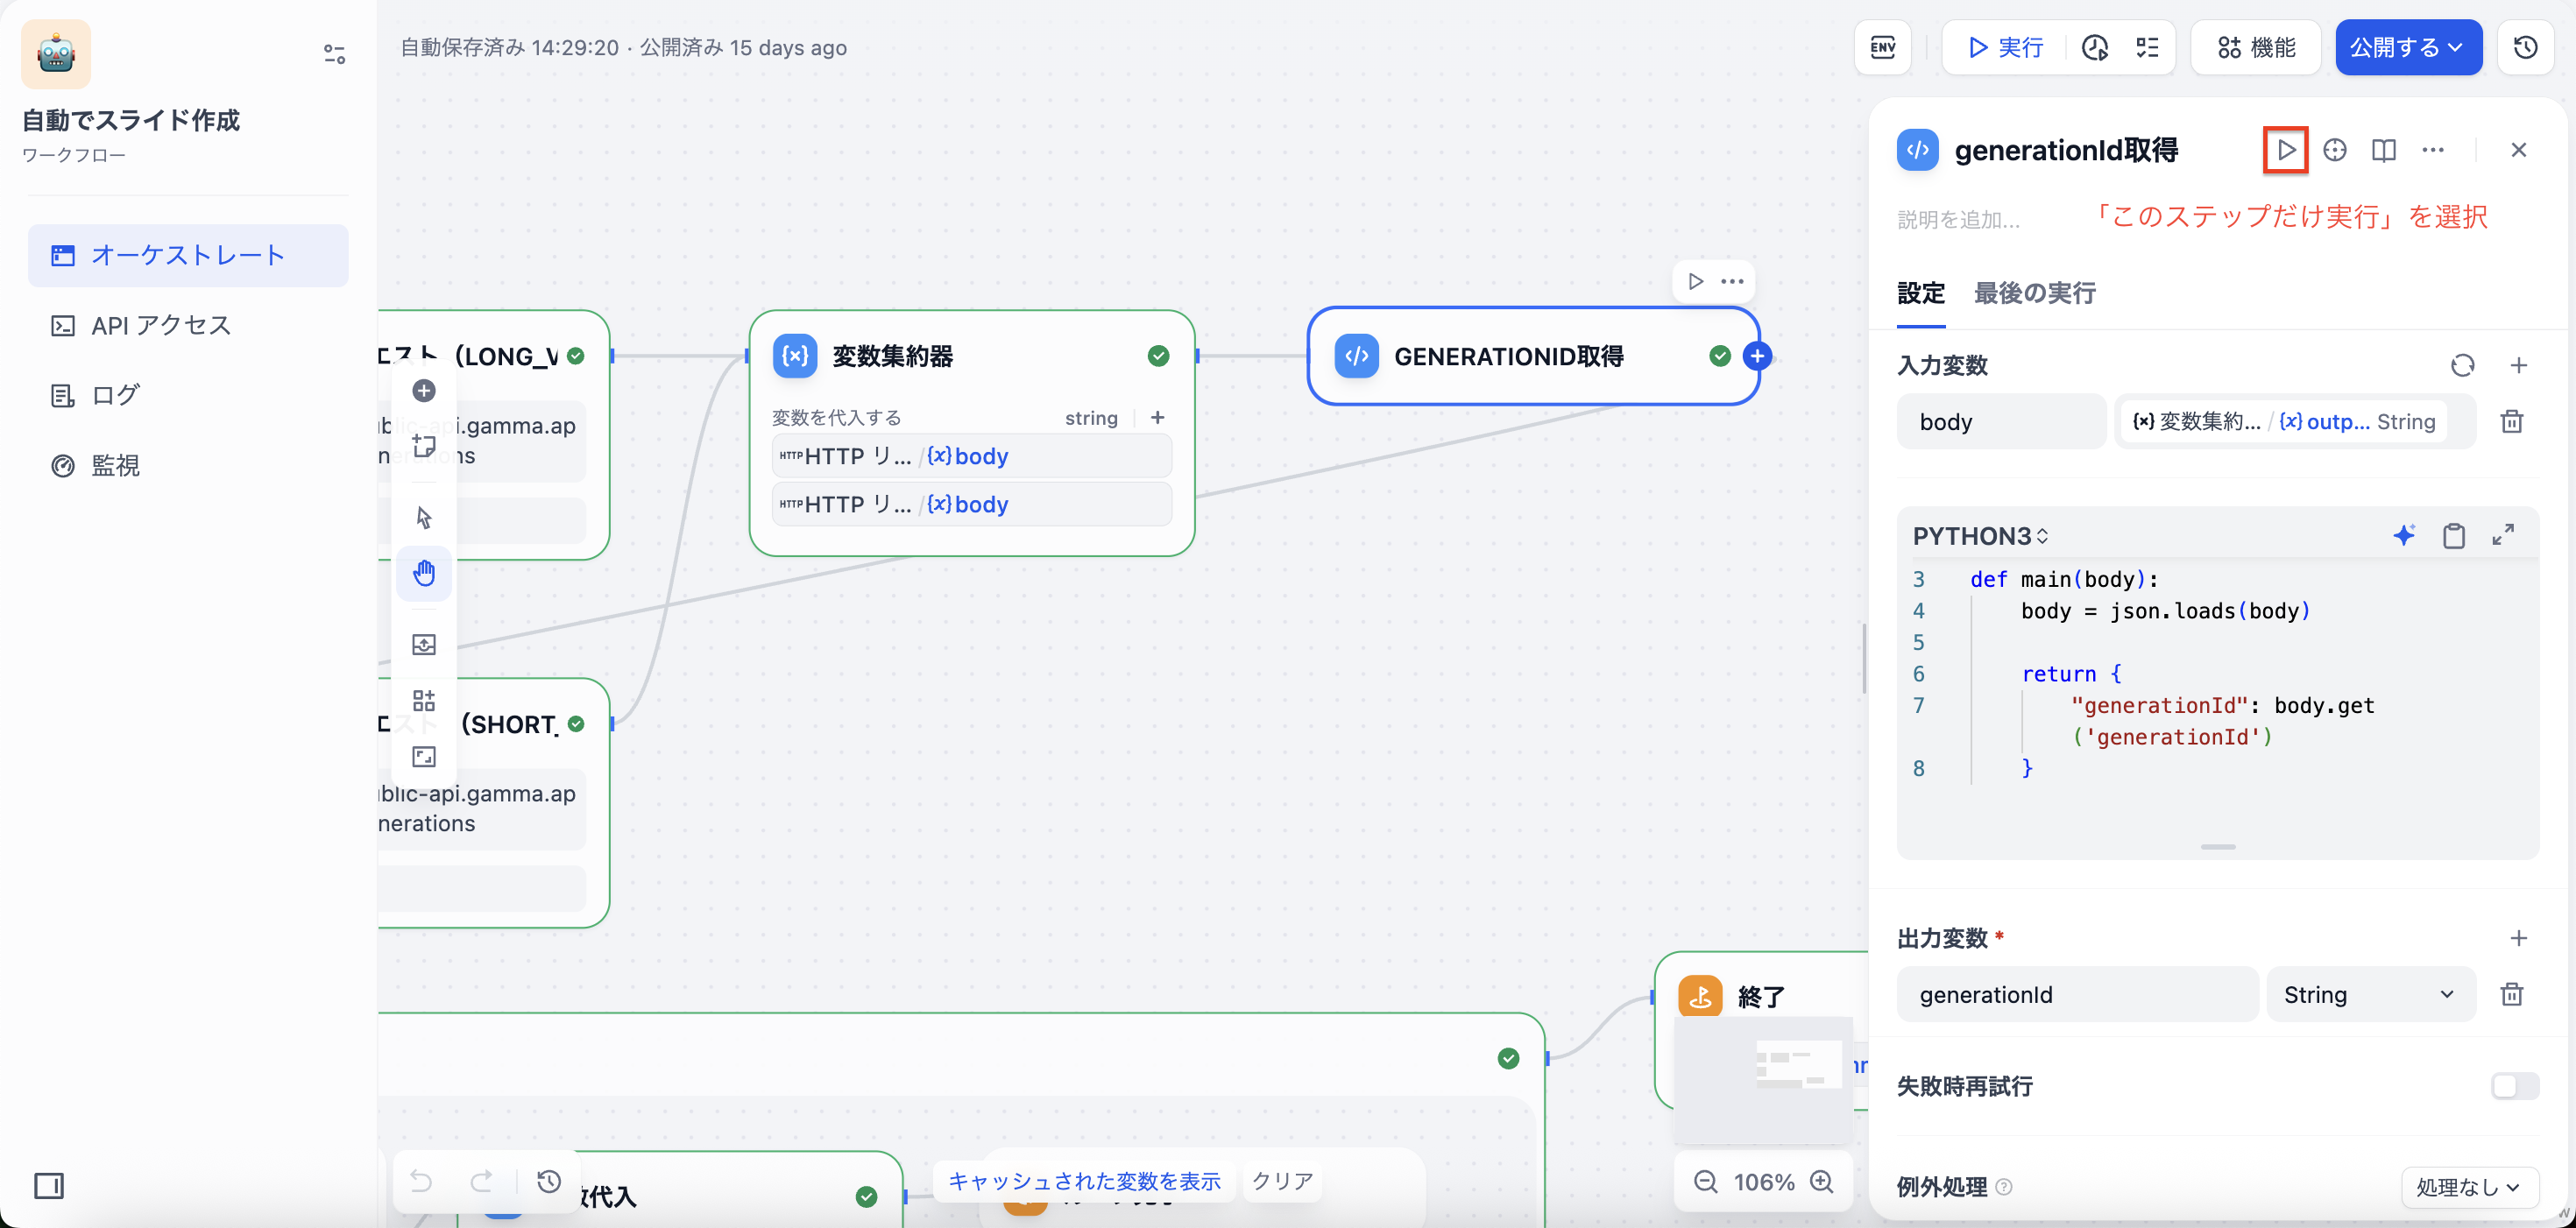The height and width of the screenshot is (1228, 2576).
Task: Switch to the 最後の実行 tab
Action: pos(2034,293)
